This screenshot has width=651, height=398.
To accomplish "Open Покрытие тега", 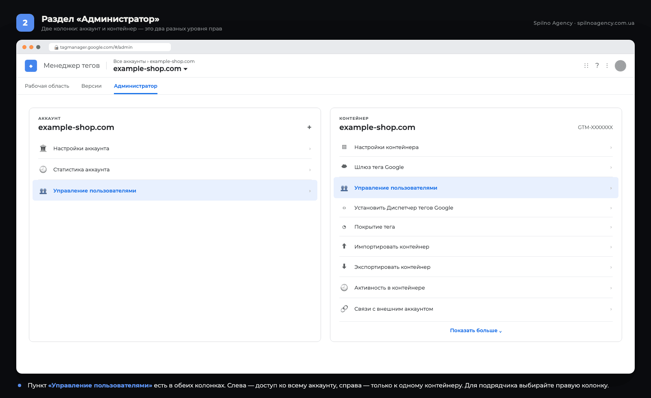I will coord(476,227).
